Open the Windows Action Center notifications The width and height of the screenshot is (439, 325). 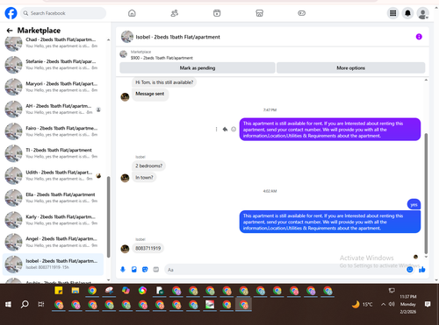pos(428,304)
